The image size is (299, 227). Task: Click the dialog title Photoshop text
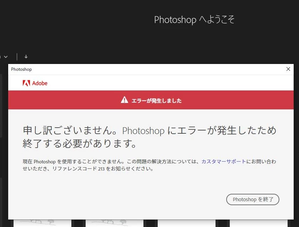tap(21, 69)
